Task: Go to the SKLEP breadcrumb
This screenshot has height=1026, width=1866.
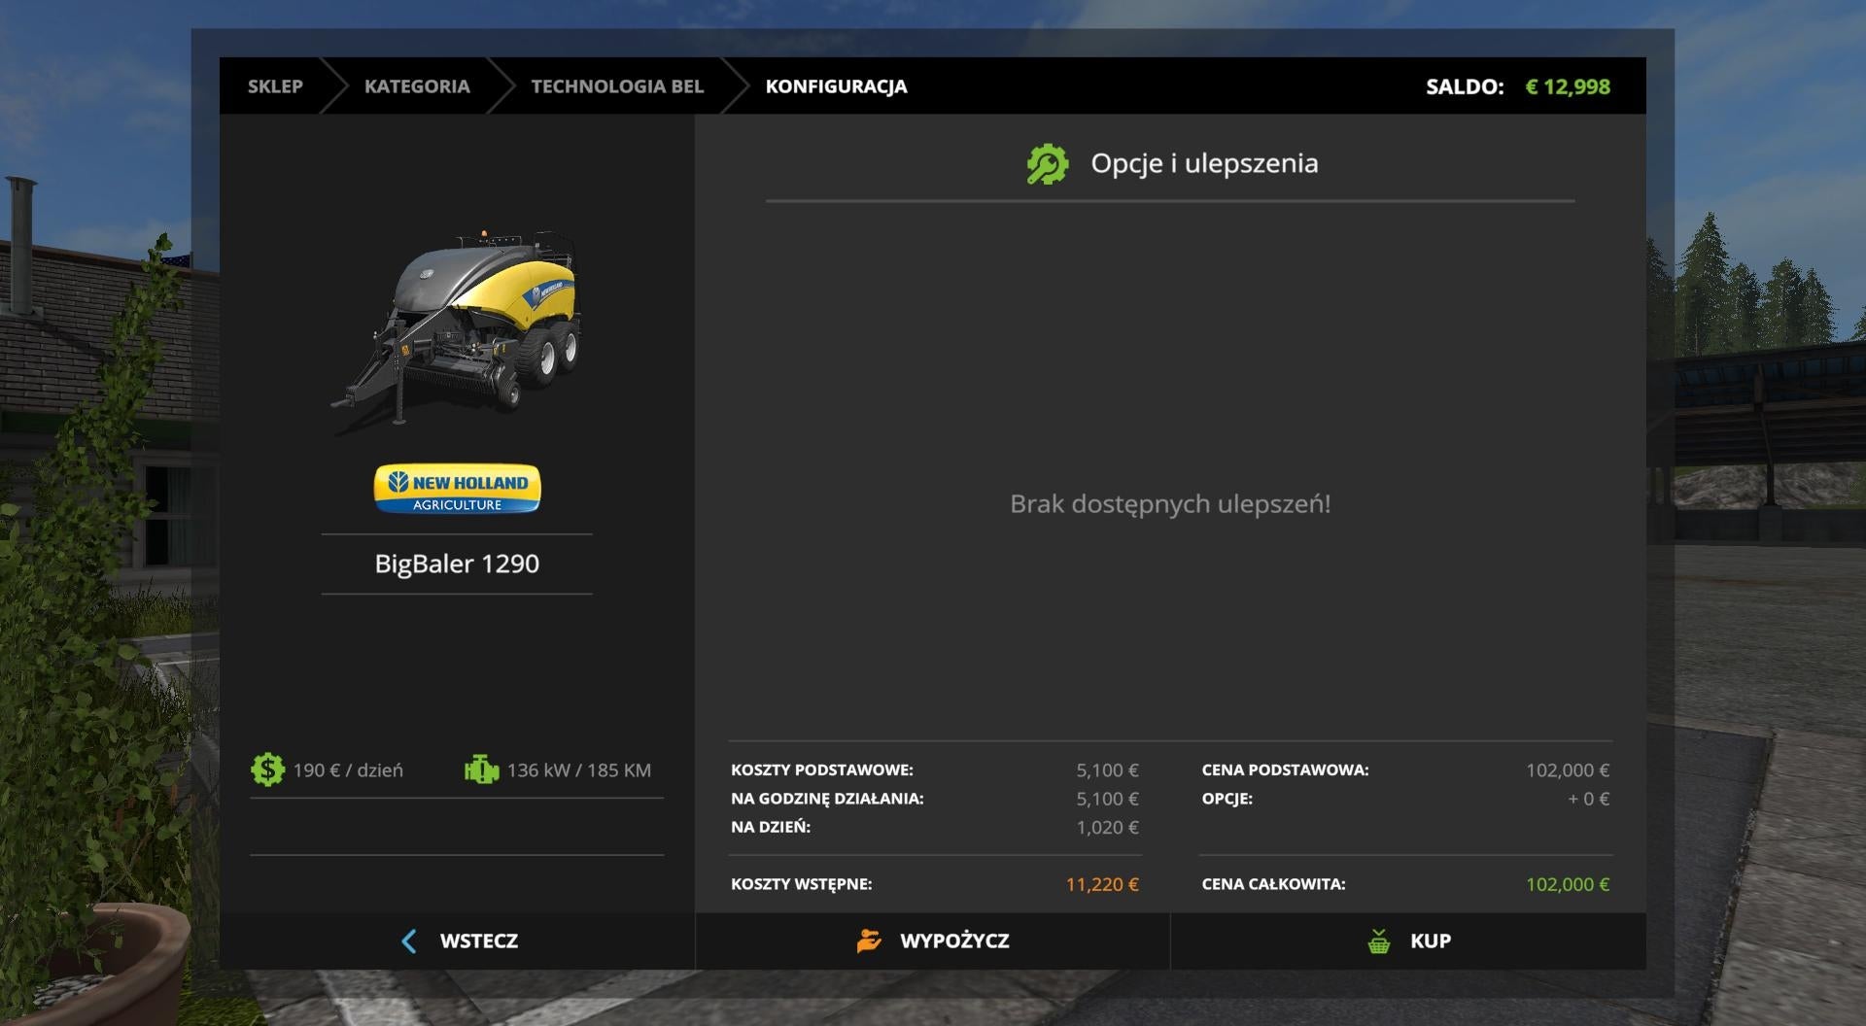Action: click(275, 86)
